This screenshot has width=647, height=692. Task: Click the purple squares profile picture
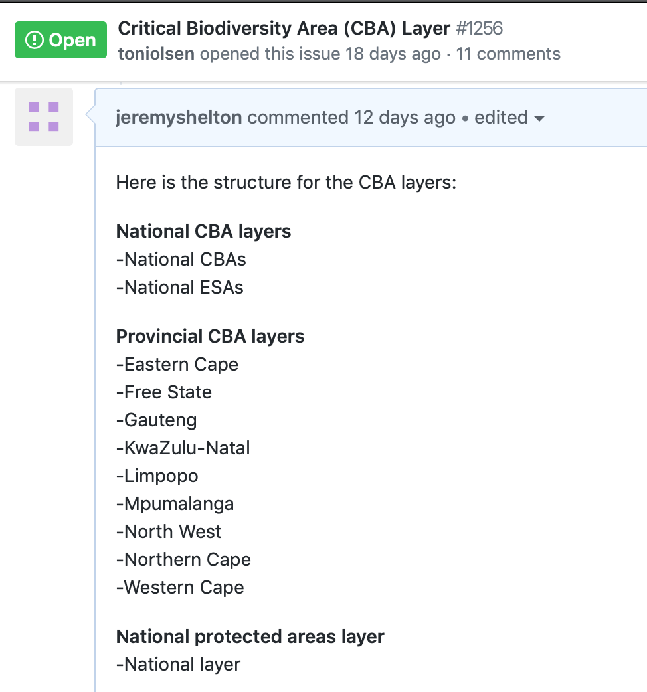[43, 118]
